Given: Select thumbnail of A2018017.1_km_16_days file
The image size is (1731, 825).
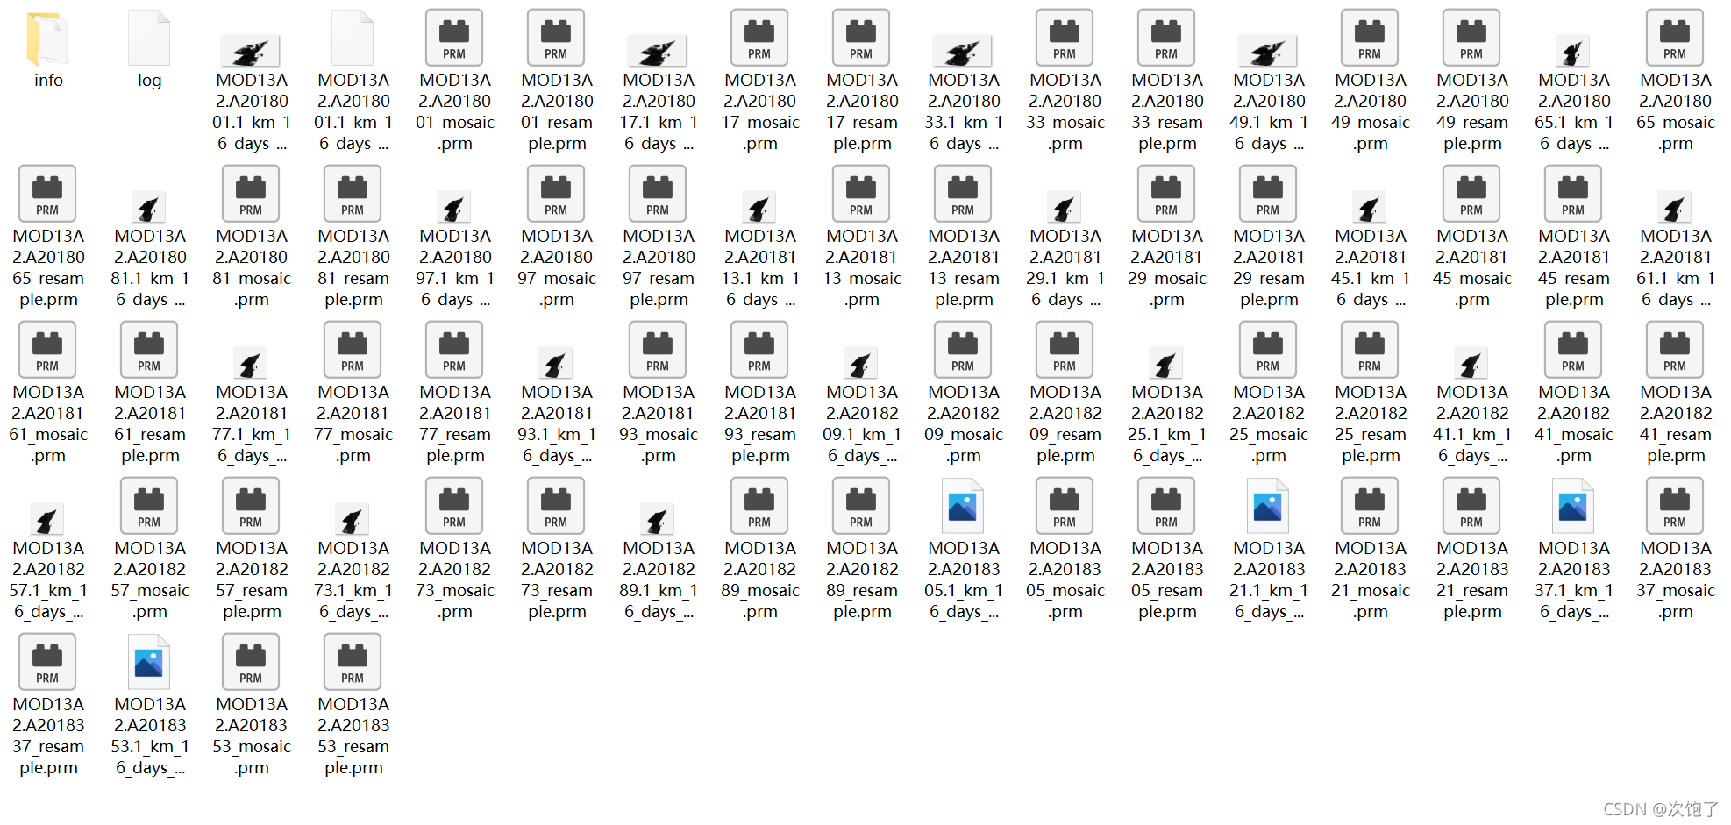Looking at the screenshot, I should [x=658, y=51].
